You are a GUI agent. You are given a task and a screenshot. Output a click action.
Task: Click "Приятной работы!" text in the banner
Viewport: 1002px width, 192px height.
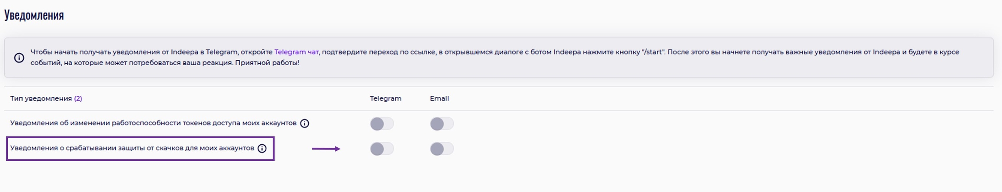[x=267, y=63]
